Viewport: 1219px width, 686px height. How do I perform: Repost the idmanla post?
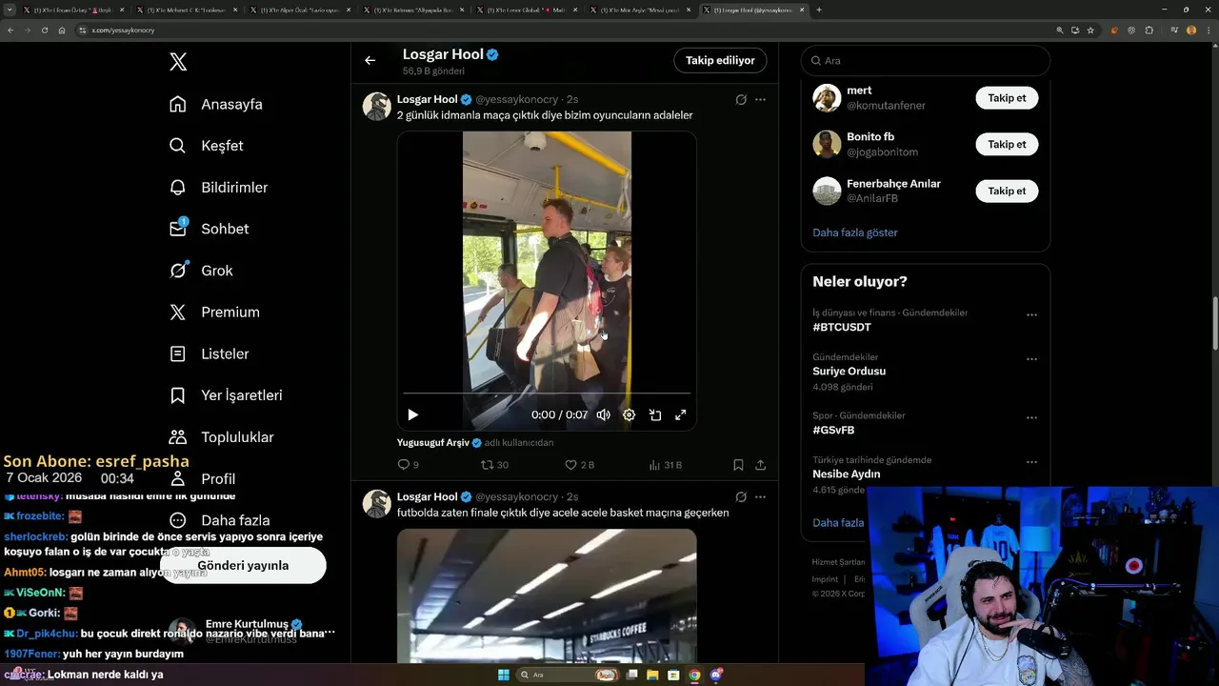tap(494, 465)
